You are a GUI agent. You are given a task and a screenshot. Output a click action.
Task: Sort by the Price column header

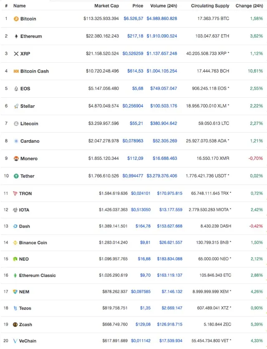[x=138, y=6]
